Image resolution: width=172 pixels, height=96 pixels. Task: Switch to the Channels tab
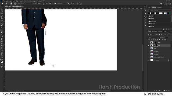pos(160,32)
